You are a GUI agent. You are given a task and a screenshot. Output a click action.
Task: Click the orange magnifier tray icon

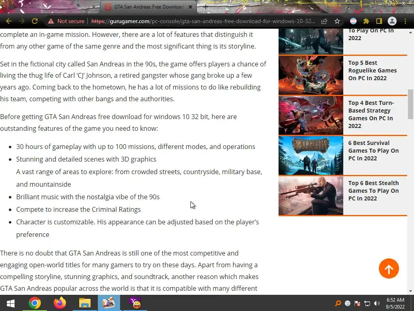(x=338, y=304)
